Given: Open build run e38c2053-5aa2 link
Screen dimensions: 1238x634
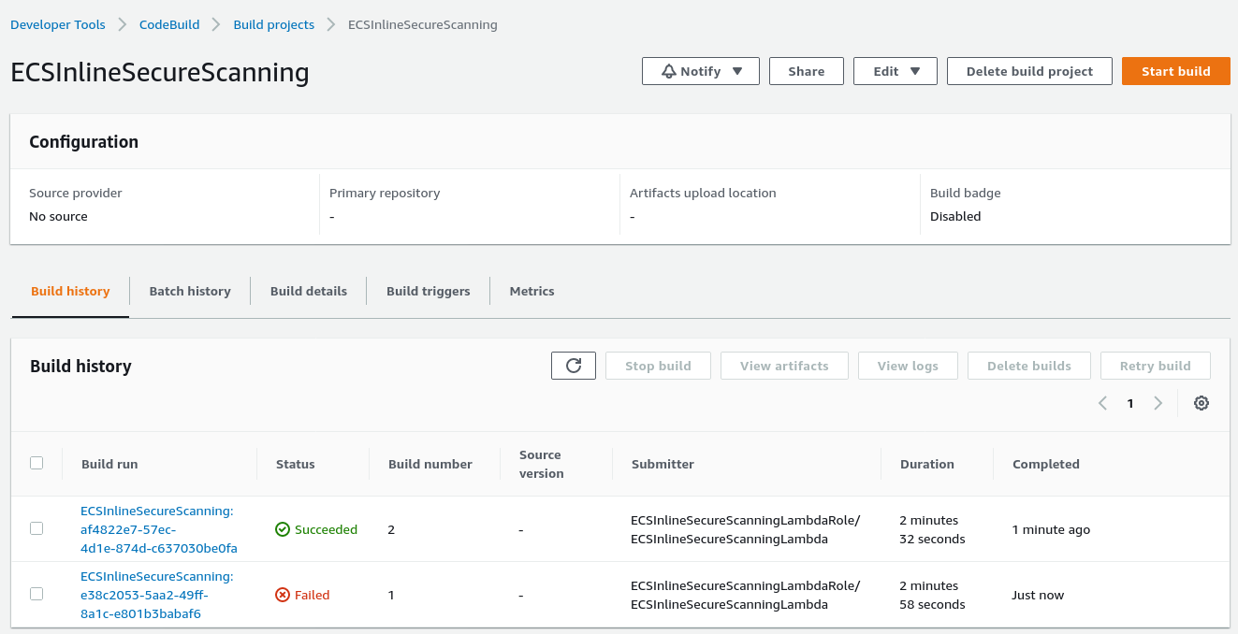Looking at the screenshot, I should (x=157, y=595).
